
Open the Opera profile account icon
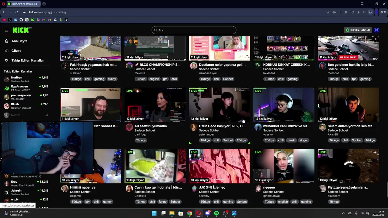coord(370,12)
